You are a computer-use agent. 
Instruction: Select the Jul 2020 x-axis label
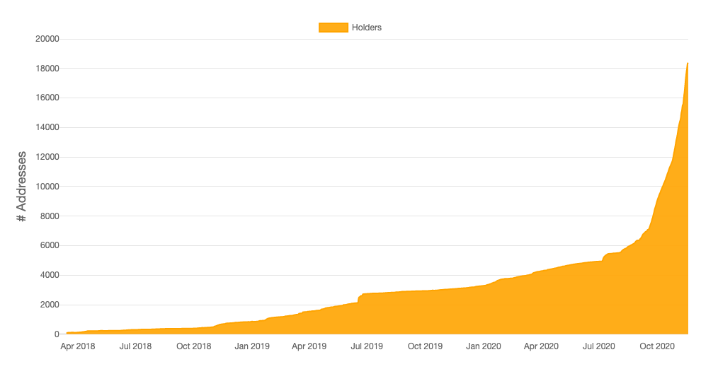click(x=598, y=346)
